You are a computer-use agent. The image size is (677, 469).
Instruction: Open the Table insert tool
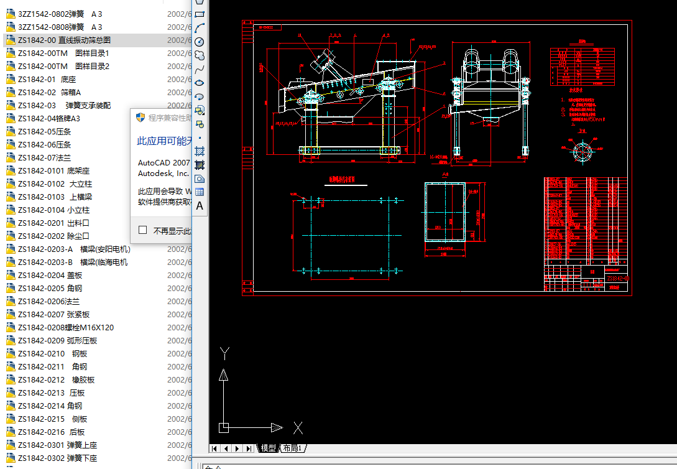coord(200,192)
